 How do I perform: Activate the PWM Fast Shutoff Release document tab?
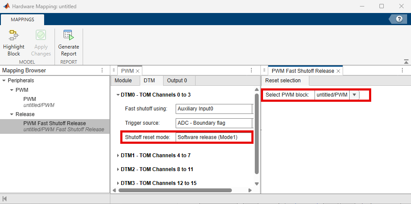point(303,71)
